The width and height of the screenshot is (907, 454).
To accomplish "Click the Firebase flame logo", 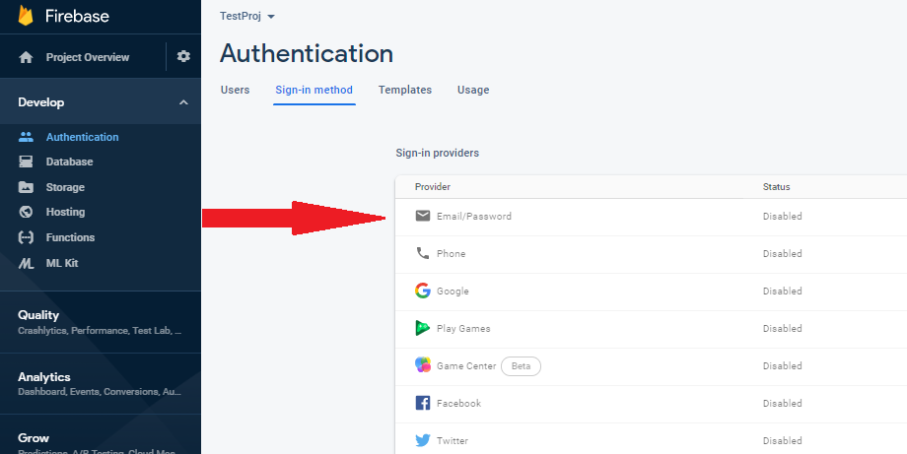I will [26, 15].
